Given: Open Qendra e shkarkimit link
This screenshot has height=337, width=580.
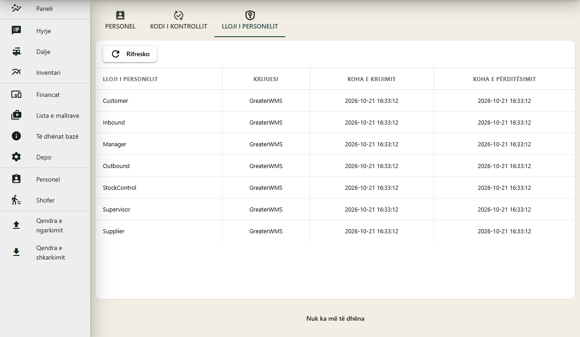Looking at the screenshot, I should coord(45,253).
